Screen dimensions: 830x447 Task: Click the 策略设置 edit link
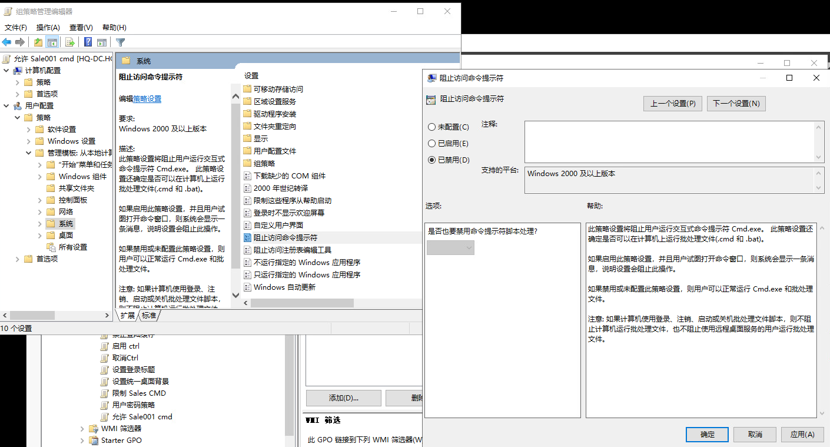click(147, 99)
